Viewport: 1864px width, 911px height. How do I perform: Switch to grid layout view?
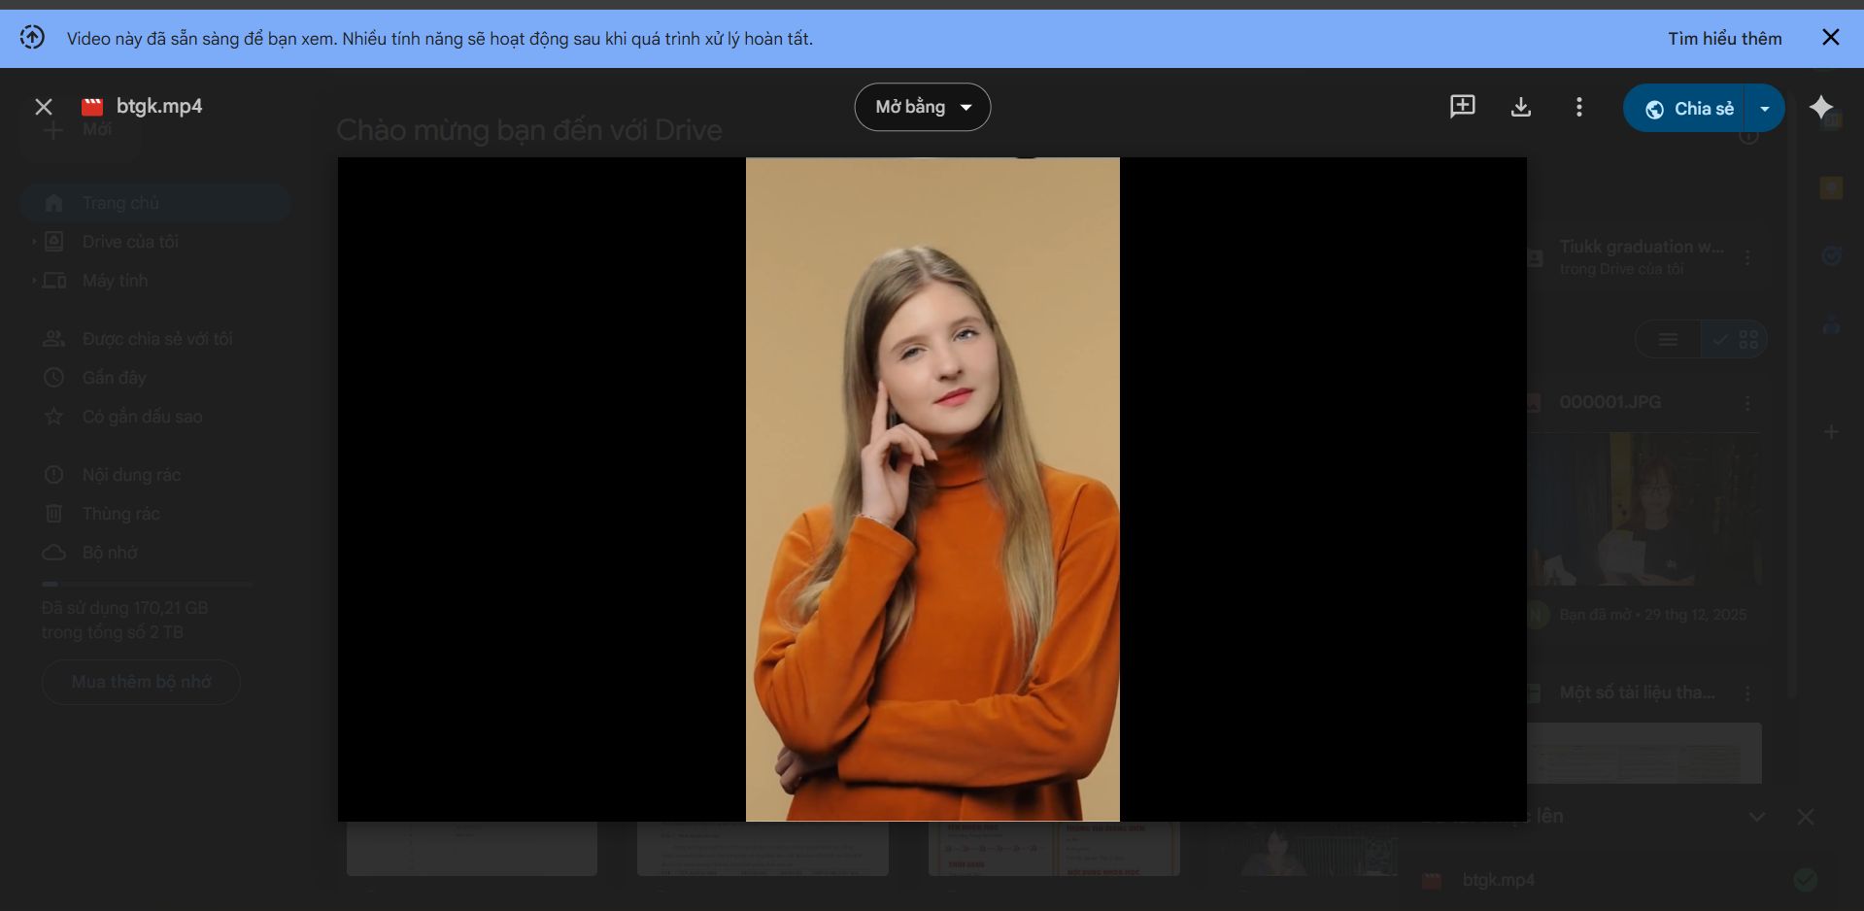tap(1734, 340)
